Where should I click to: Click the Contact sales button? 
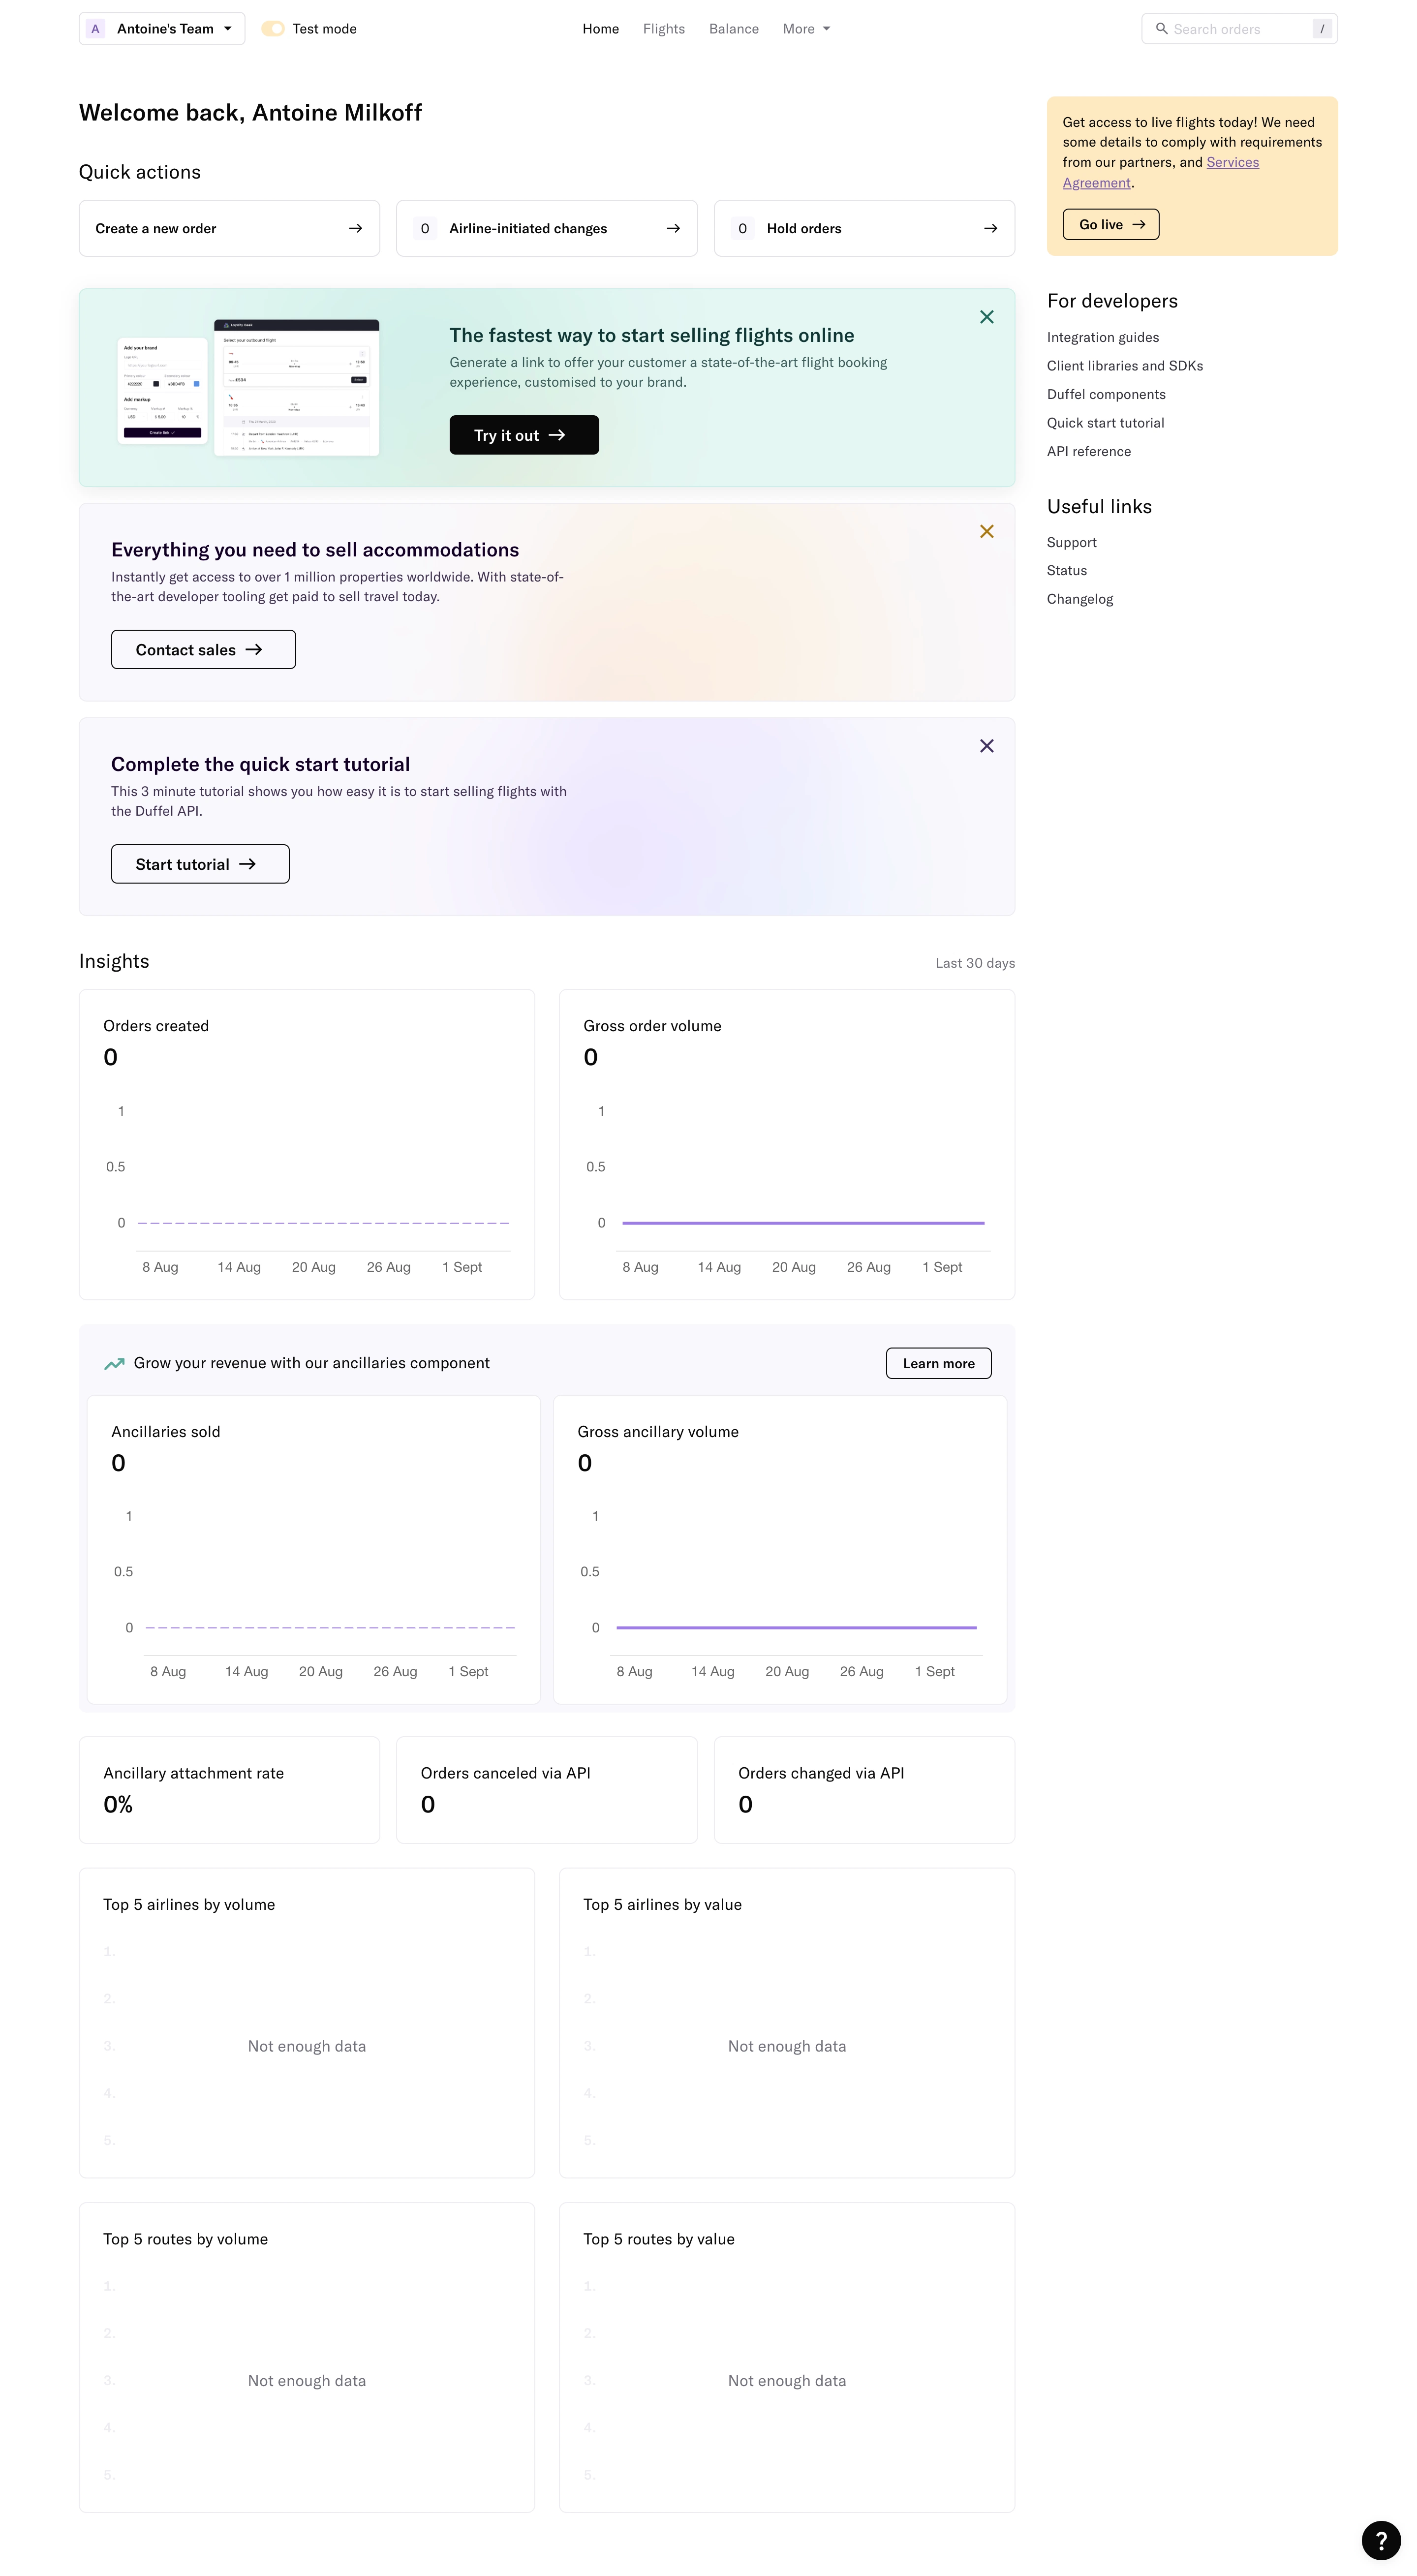[x=203, y=650]
